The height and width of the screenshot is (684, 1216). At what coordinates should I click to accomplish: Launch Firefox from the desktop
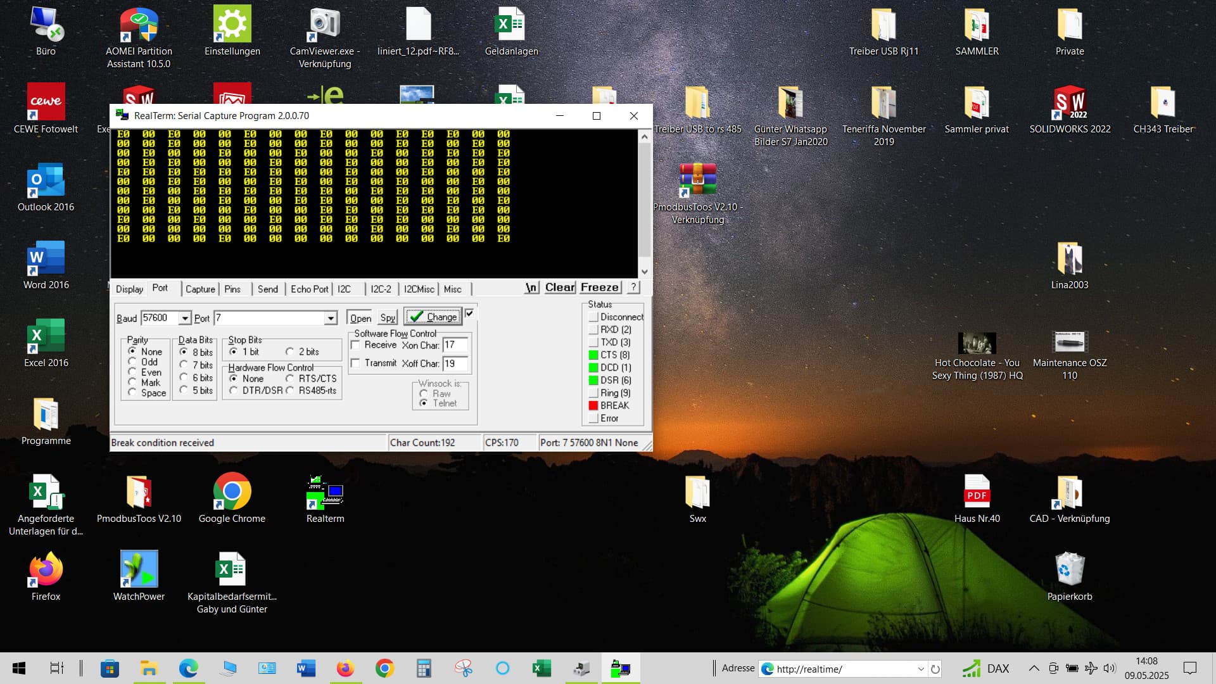[x=46, y=576]
